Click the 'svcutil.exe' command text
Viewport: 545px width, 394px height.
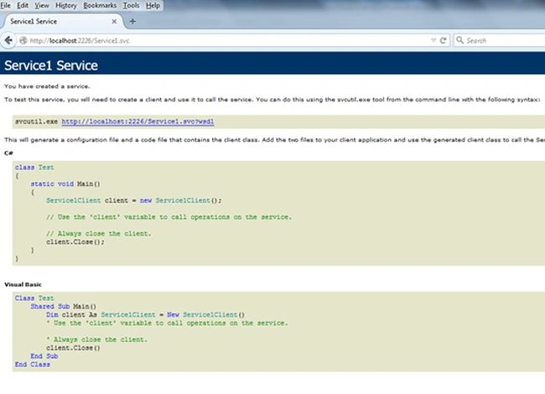click(37, 122)
